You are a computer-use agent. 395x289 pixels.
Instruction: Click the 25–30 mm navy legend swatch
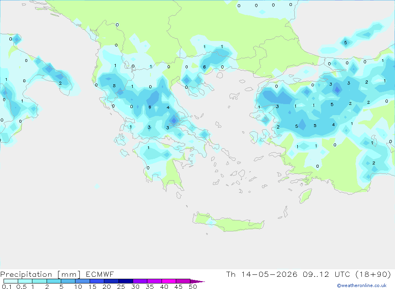click(126, 281)
